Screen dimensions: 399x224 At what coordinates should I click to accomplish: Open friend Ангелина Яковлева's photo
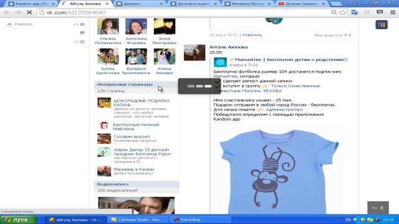click(x=136, y=26)
